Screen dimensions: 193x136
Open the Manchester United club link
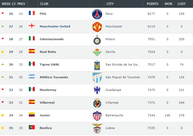[x=55, y=26]
